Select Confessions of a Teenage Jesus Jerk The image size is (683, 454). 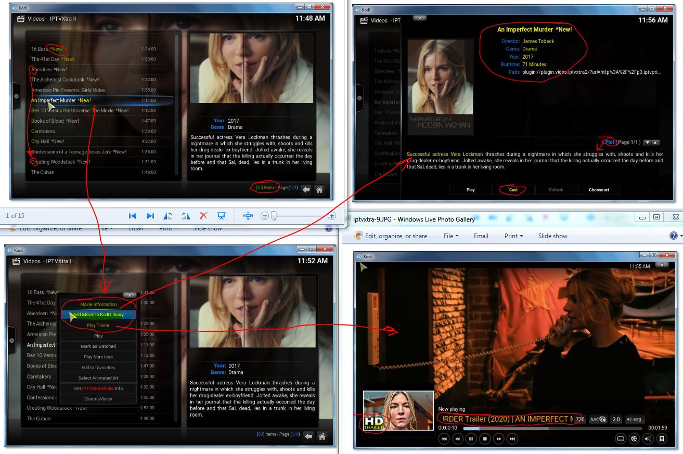click(102, 152)
